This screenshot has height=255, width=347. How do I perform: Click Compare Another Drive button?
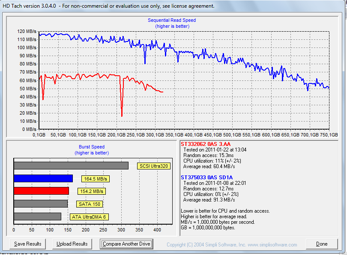pos(126,244)
